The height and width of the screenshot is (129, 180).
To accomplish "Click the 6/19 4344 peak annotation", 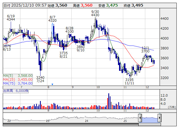I will [11, 18].
